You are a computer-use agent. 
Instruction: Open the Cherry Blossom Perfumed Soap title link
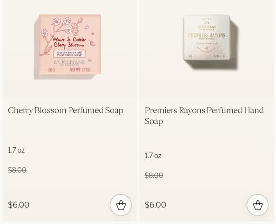pyautogui.click(x=66, y=111)
